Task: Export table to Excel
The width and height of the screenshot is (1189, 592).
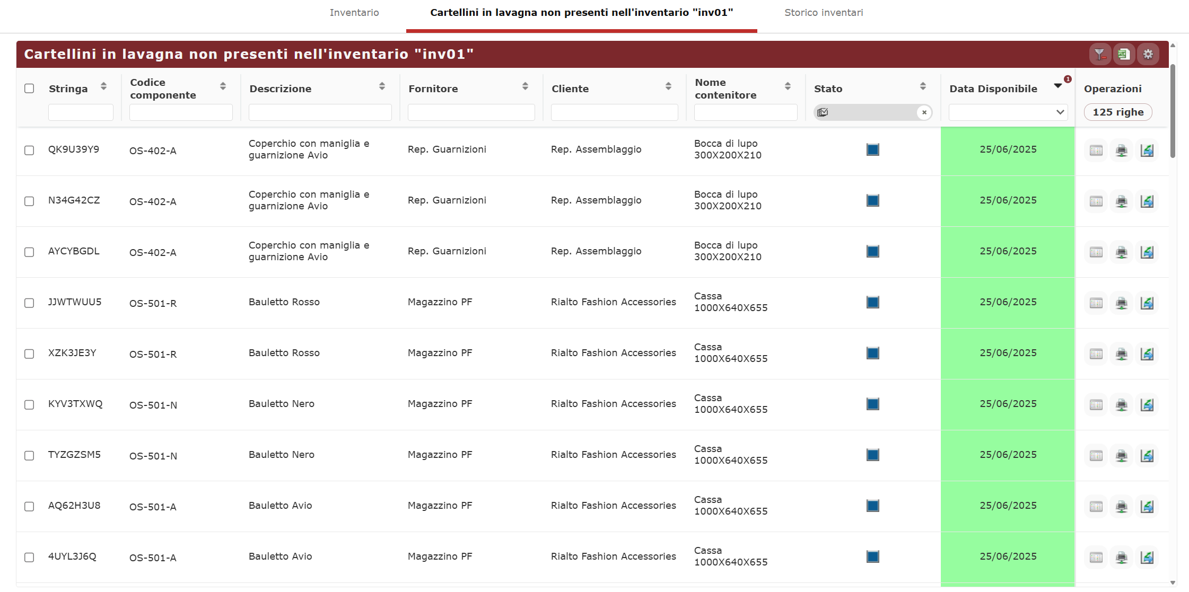Action: [1124, 54]
